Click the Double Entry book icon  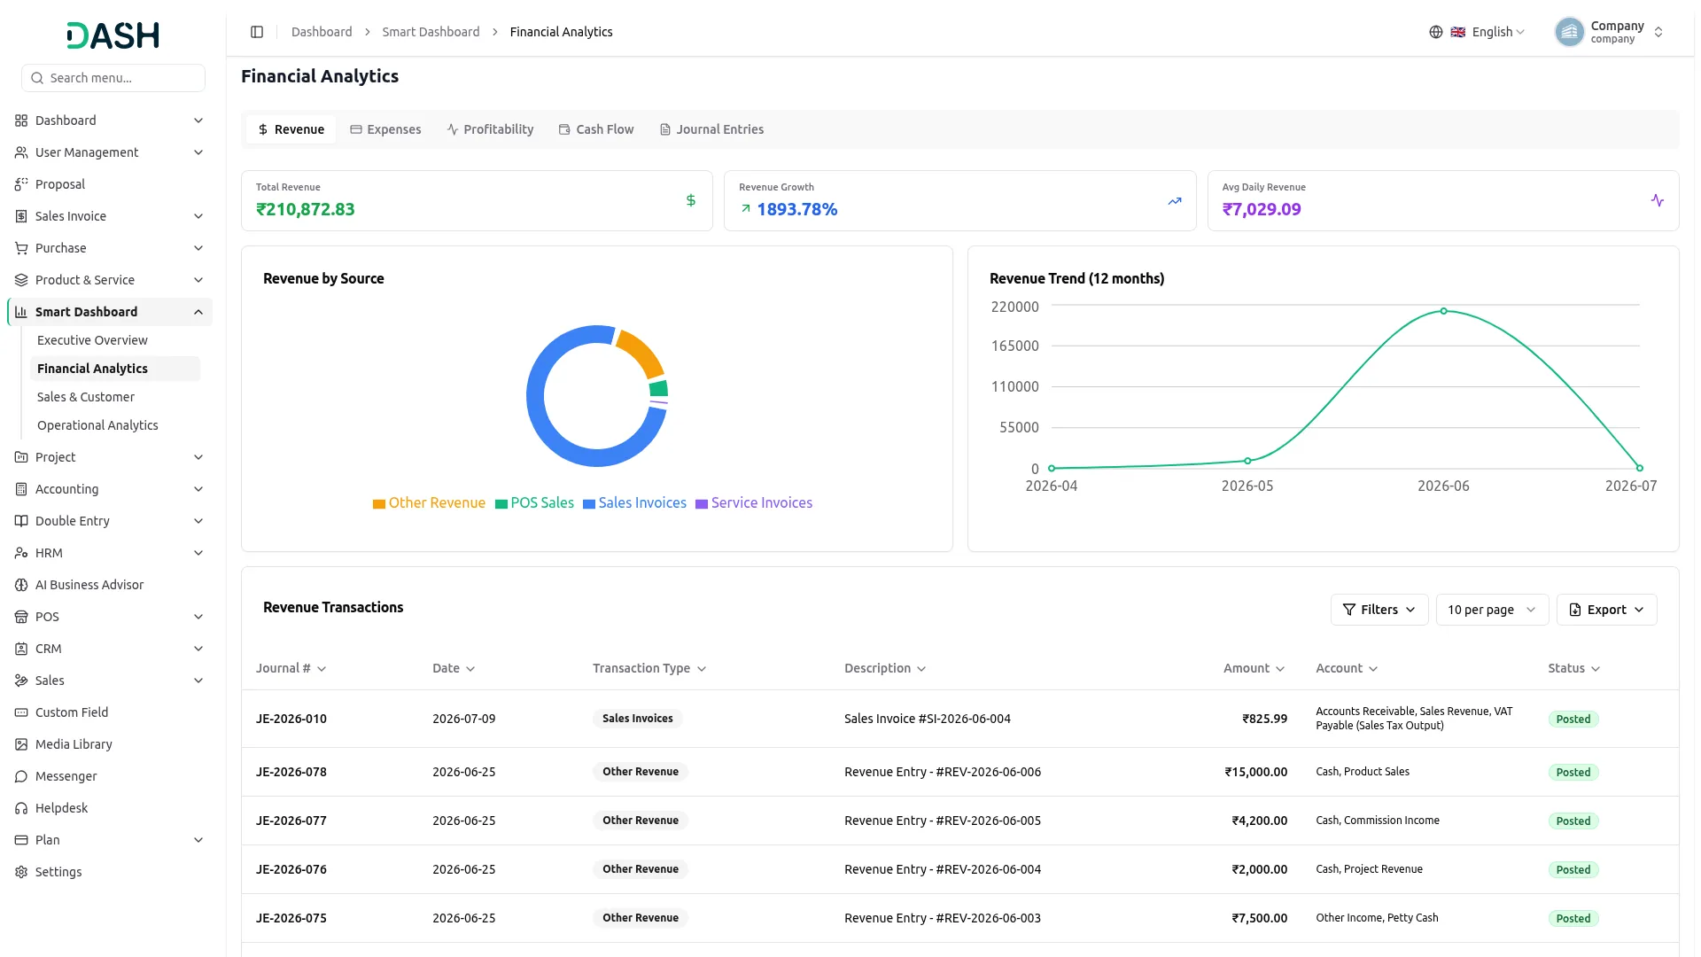tap(21, 521)
